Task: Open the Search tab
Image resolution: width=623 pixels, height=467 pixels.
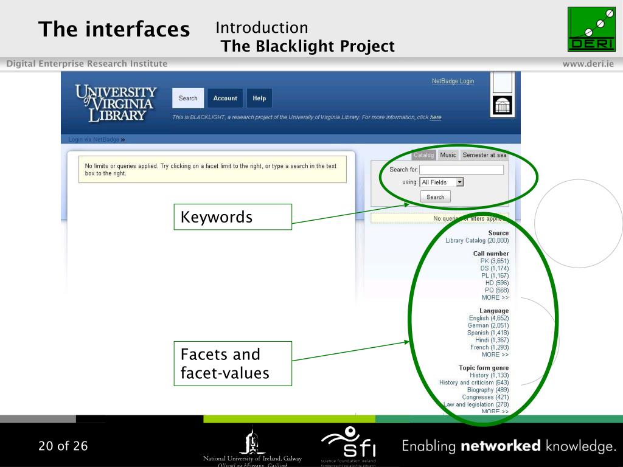Action: pyautogui.click(x=188, y=98)
